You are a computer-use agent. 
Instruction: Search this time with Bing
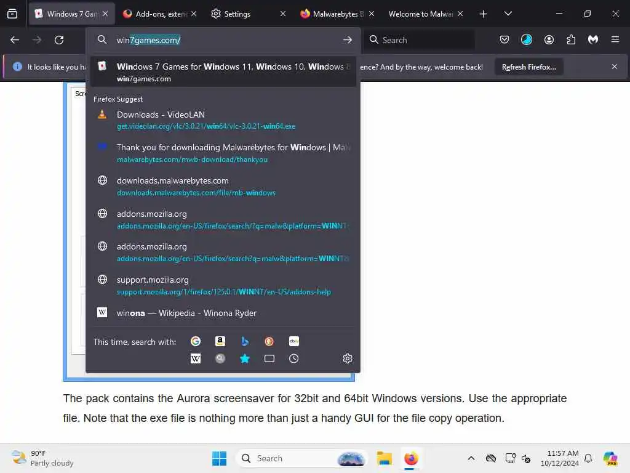point(245,341)
